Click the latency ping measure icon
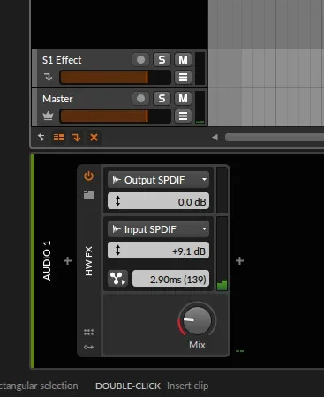This screenshot has height=397, width=324. tap(117, 278)
